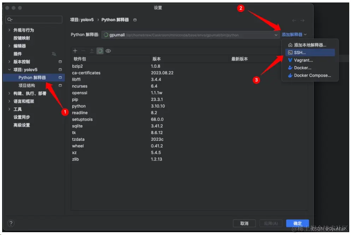Click project-level icon beside Python 解释器 breadcrumb
The width and height of the screenshot is (351, 235).
click(x=135, y=20)
